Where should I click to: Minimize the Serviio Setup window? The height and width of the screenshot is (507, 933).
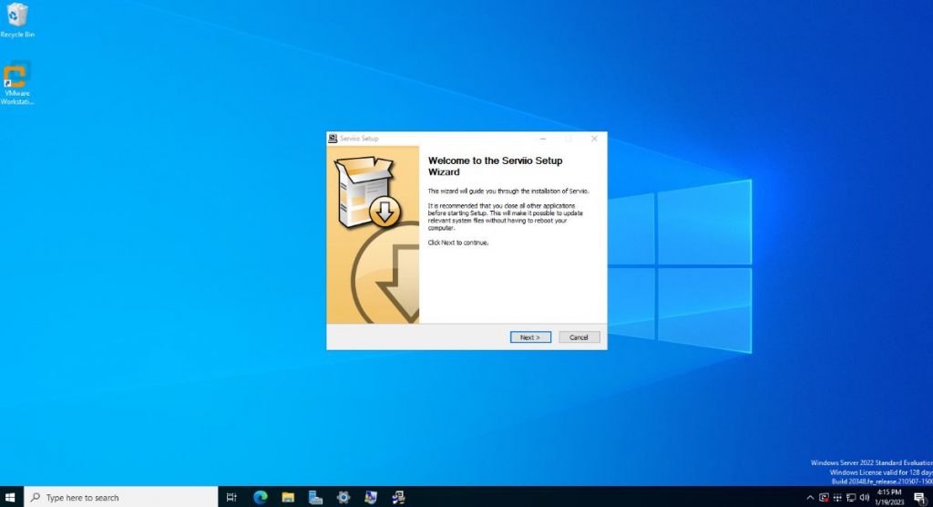click(543, 139)
